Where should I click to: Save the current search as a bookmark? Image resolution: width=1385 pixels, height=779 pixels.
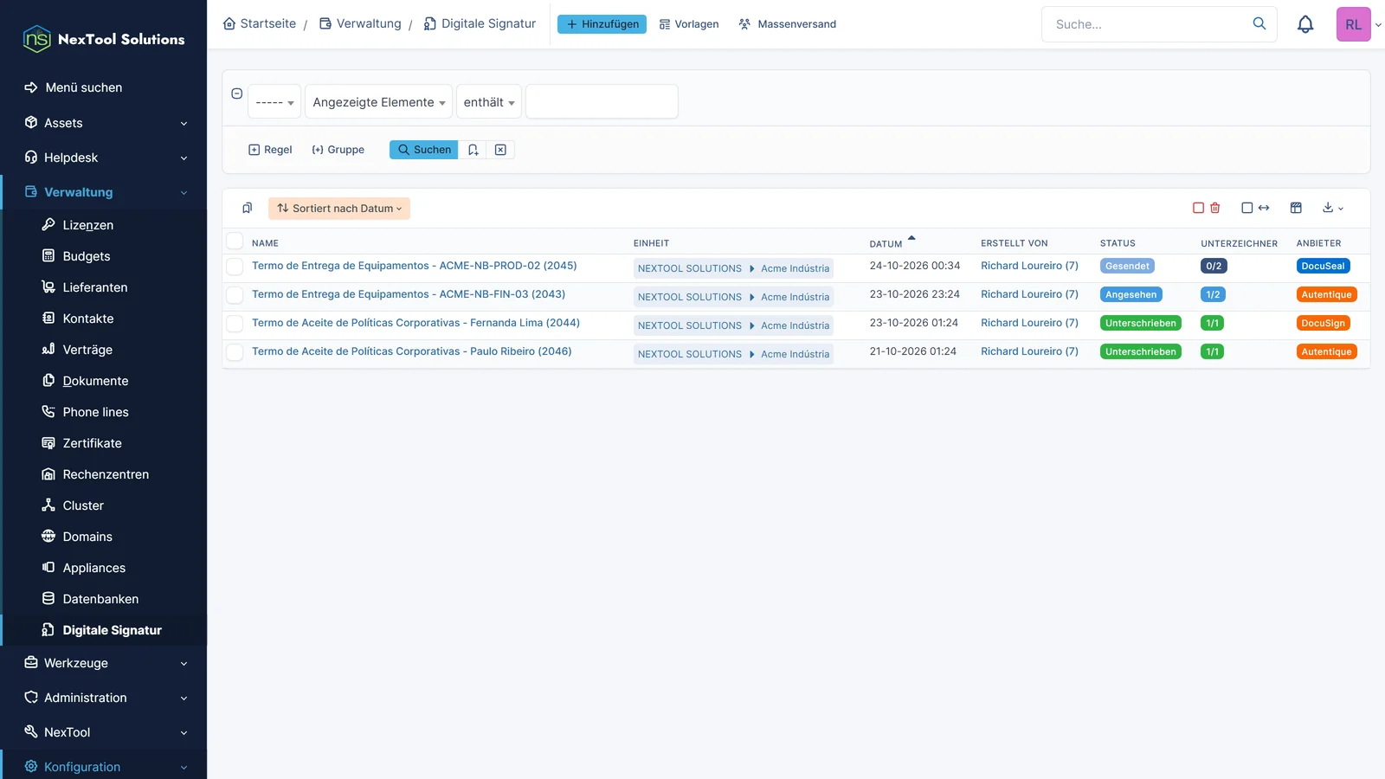pos(473,150)
